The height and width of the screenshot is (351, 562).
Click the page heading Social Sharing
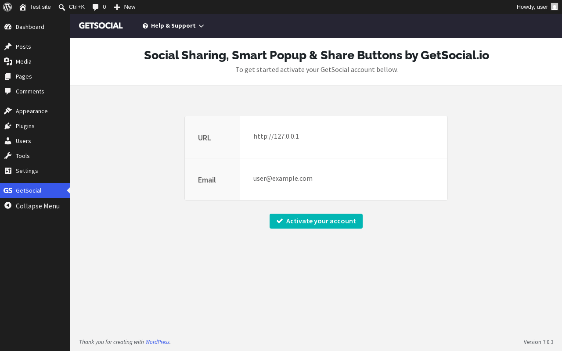(x=316, y=55)
